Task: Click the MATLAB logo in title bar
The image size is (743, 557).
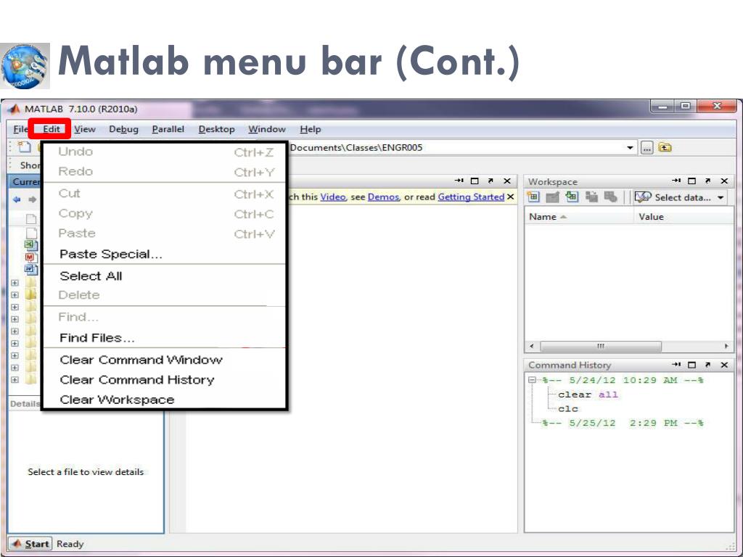Action: (15, 109)
